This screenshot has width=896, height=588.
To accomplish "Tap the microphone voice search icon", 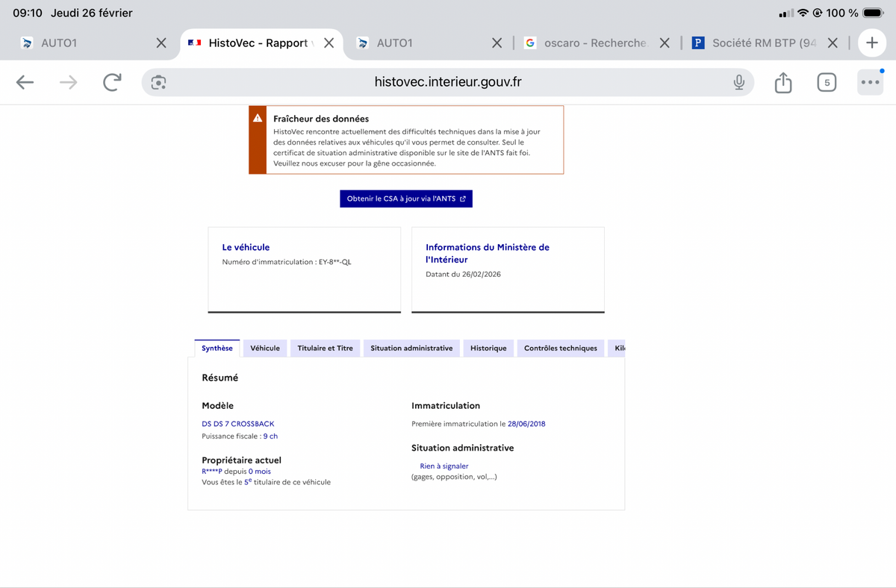I will 738,82.
